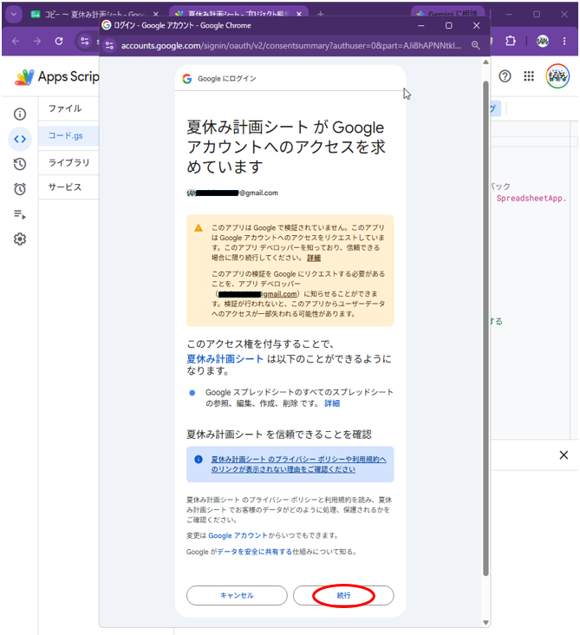This screenshot has height=635, width=580.
Task: Click the Google logo in the sign-in header
Action: click(x=187, y=79)
